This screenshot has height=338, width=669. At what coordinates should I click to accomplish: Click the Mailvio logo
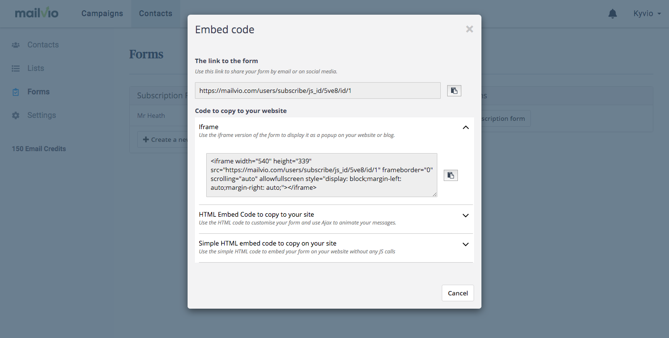(37, 13)
